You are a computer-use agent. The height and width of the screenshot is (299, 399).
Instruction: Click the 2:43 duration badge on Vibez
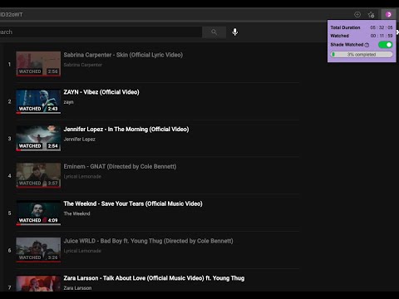coord(52,109)
